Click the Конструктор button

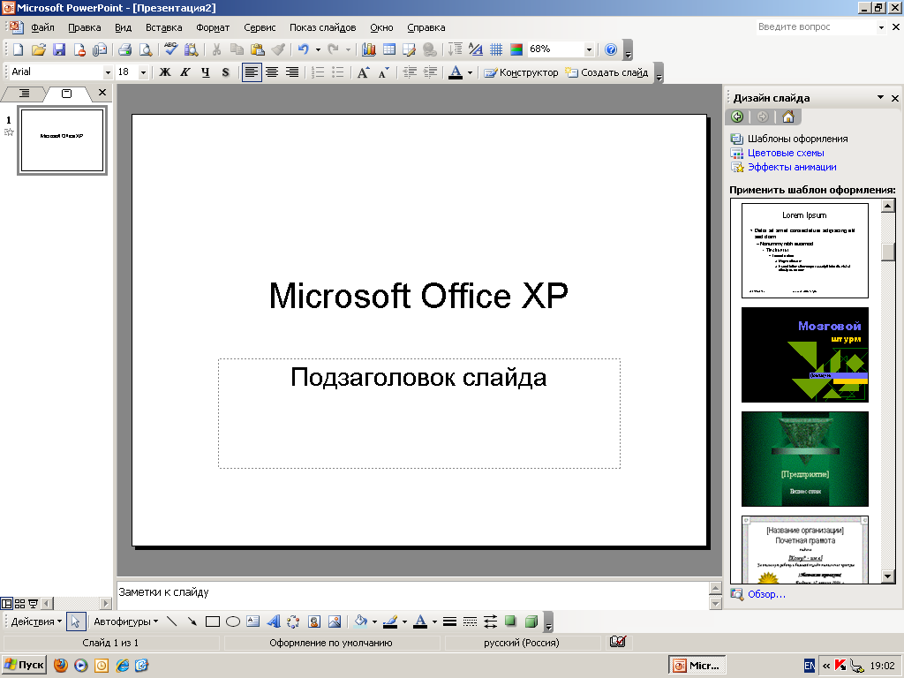521,72
